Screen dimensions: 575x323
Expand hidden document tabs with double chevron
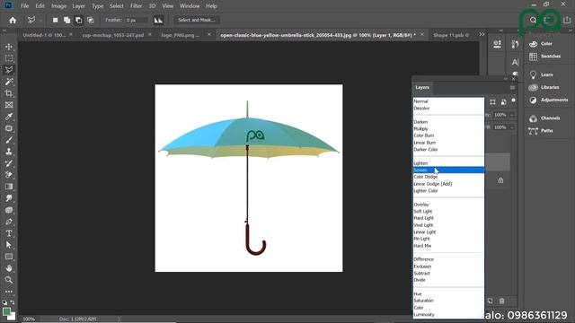(482, 34)
